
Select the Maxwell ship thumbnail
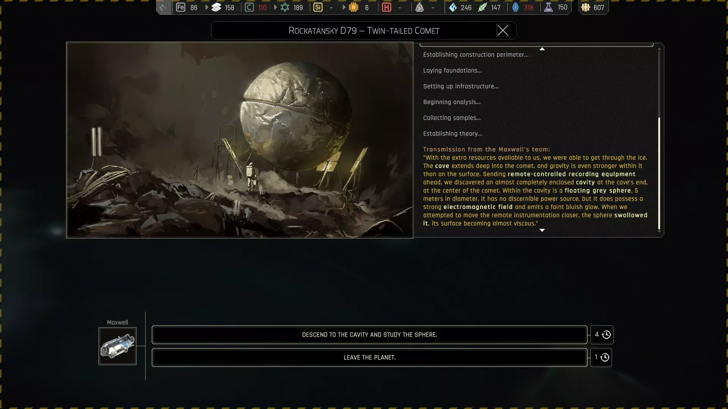pyautogui.click(x=118, y=346)
